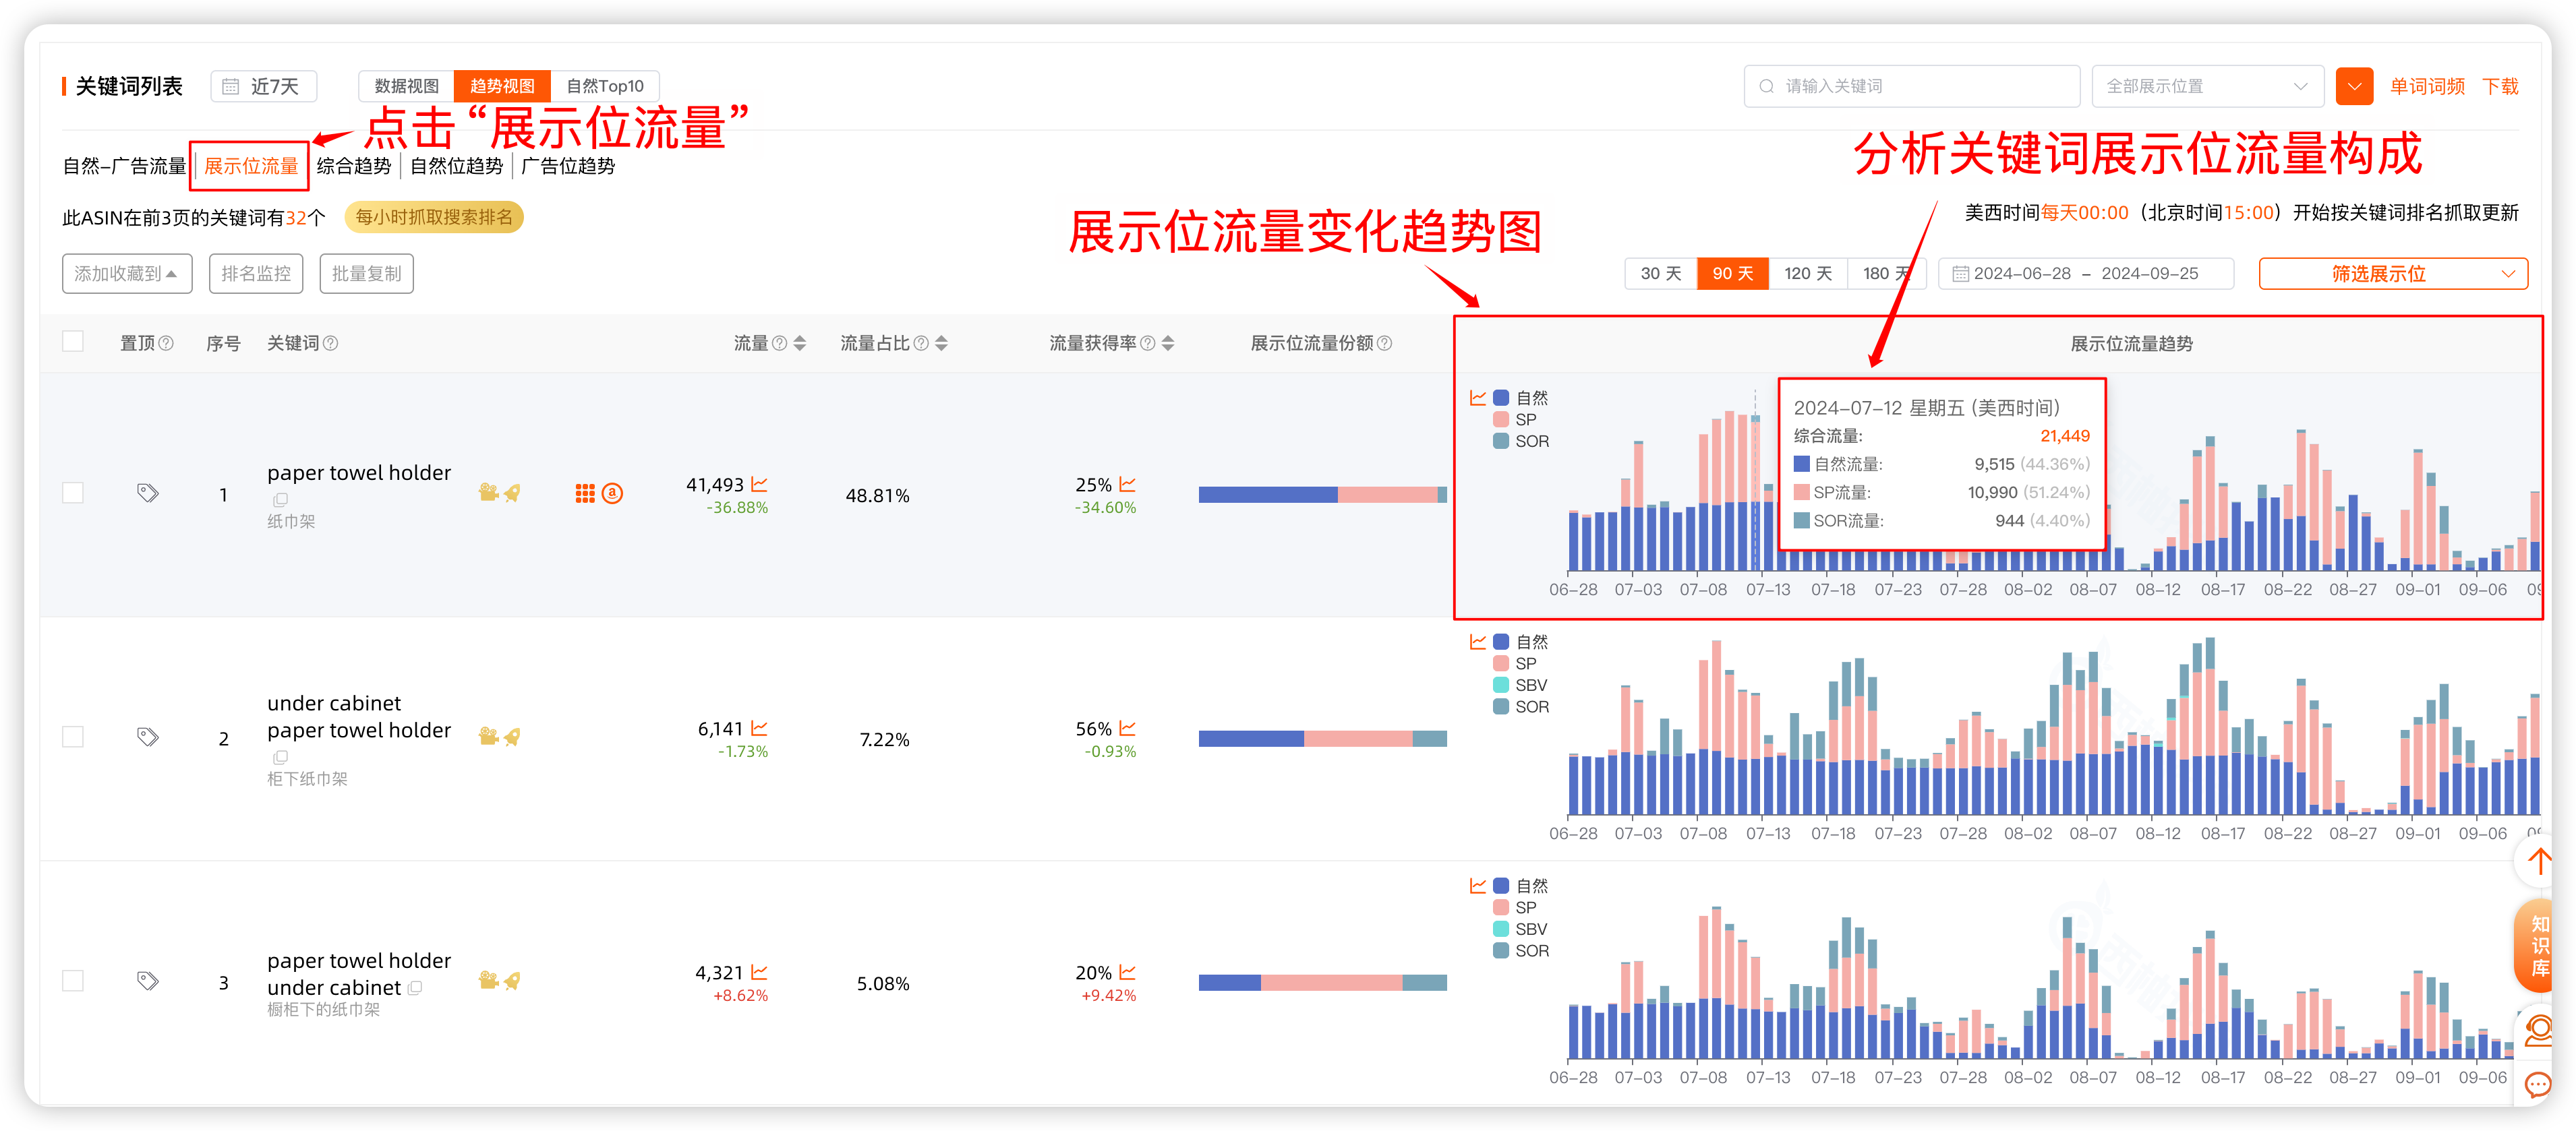
Task: Open the chat bubble feedback icon
Action: pos(2538,1085)
